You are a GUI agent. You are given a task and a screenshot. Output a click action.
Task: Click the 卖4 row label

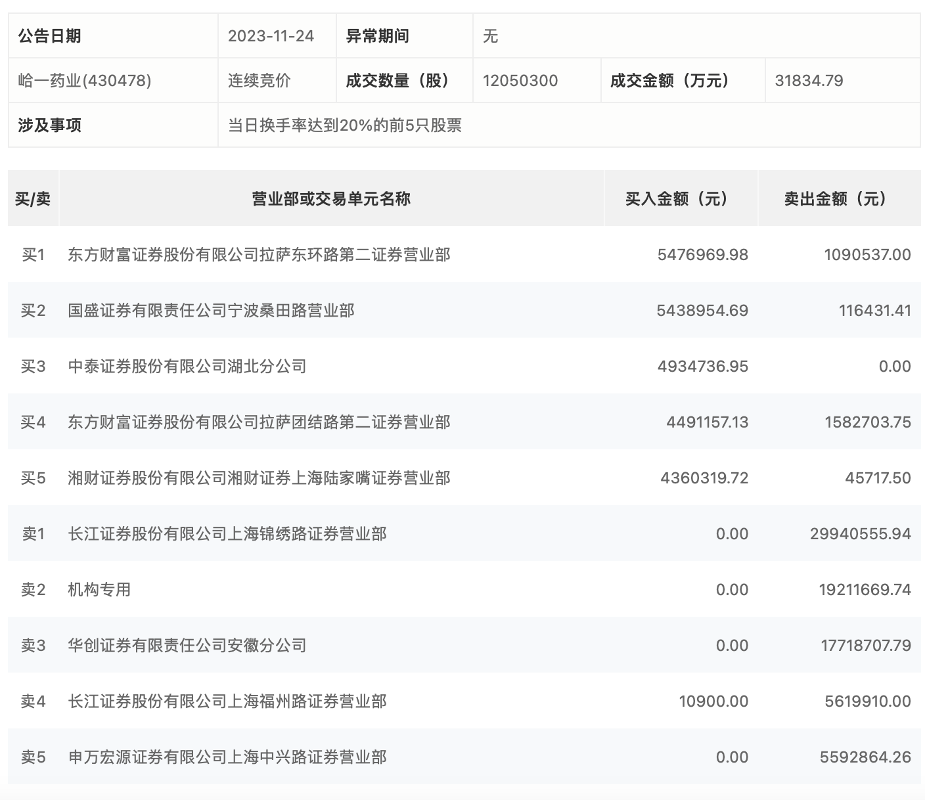[33, 701]
